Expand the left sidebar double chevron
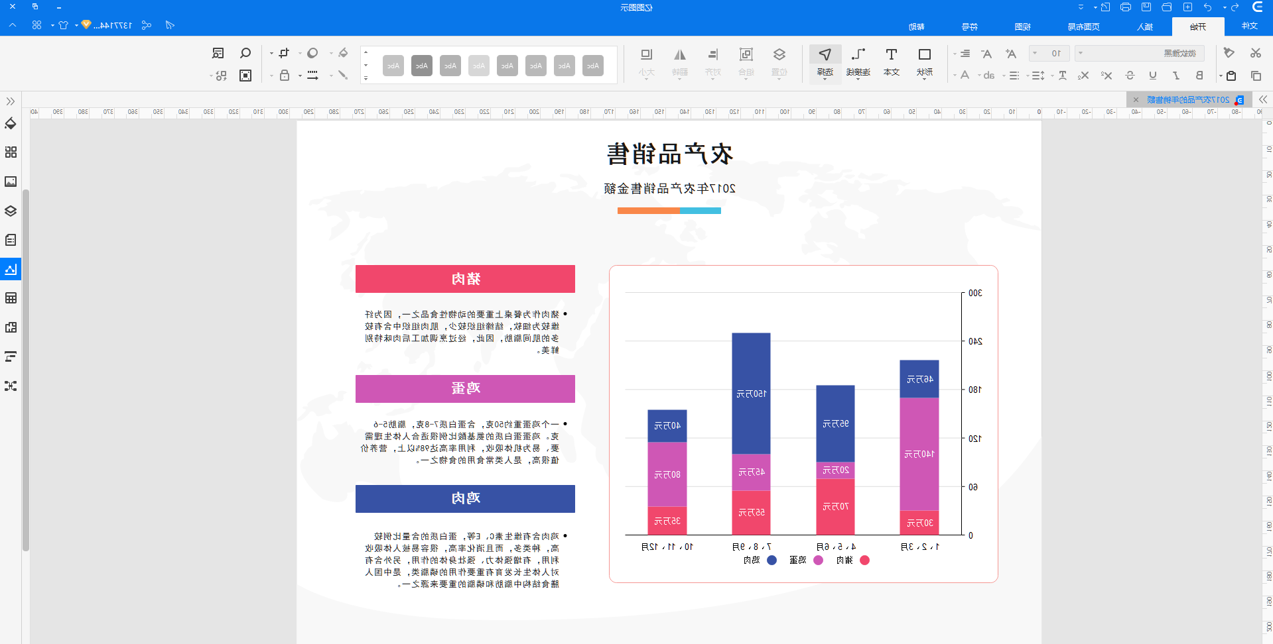This screenshot has height=644, width=1273. click(11, 101)
